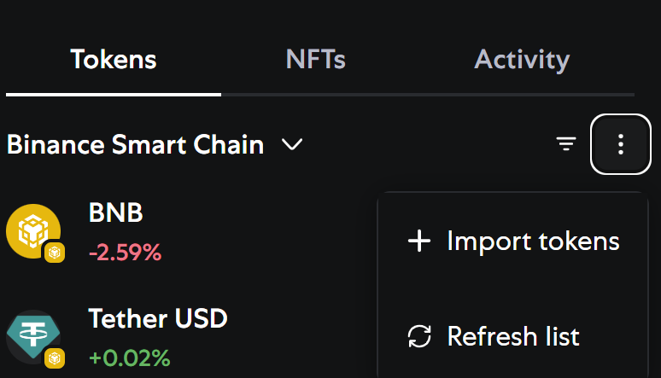Expand the chevron beside Binance Smart Chain
Image resolution: width=661 pixels, height=378 pixels.
click(x=292, y=145)
